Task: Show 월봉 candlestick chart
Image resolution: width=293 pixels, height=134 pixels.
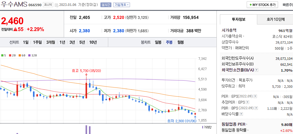Action: tap(180, 42)
